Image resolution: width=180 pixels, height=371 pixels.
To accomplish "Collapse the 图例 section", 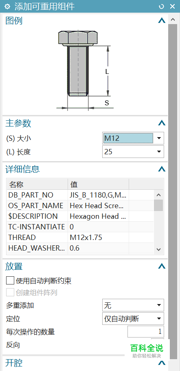I will [x=162, y=21].
